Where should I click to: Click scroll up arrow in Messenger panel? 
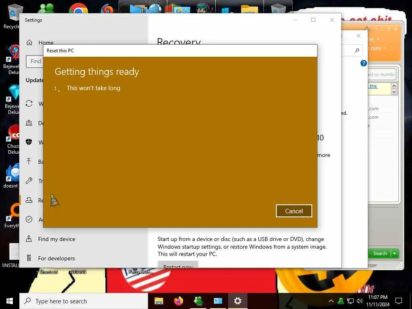click(x=394, y=86)
